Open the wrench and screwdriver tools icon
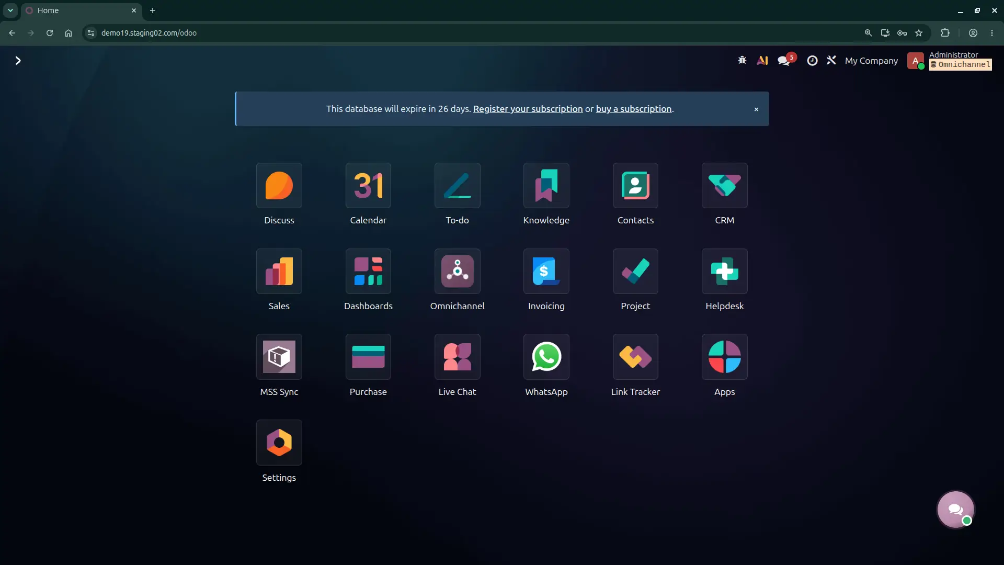The height and width of the screenshot is (565, 1004). (831, 61)
